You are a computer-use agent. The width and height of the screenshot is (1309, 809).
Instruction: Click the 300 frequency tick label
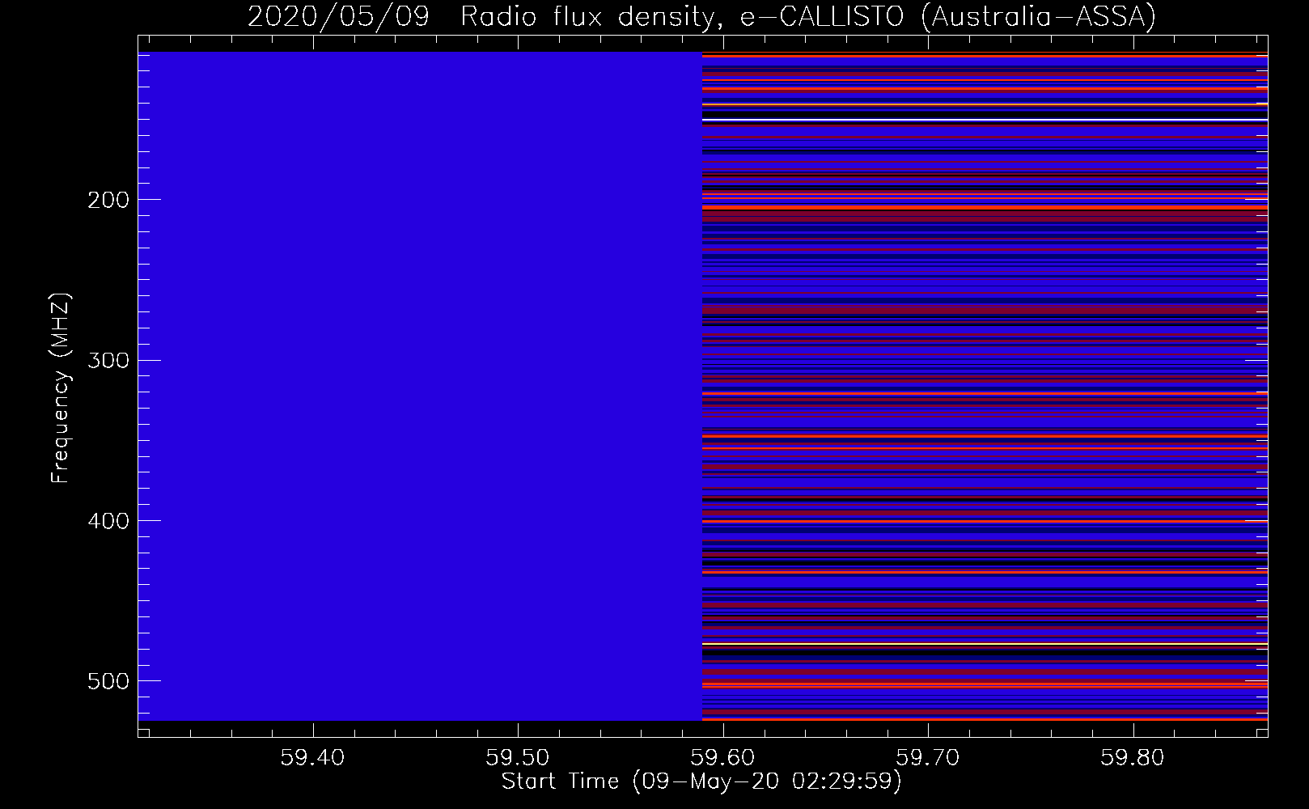tap(108, 360)
